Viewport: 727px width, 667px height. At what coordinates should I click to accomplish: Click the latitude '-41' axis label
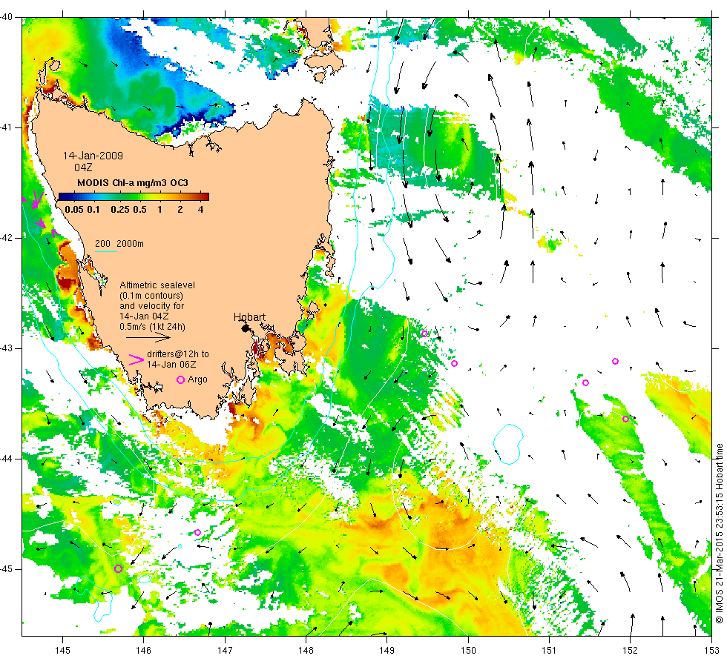pyautogui.click(x=7, y=127)
